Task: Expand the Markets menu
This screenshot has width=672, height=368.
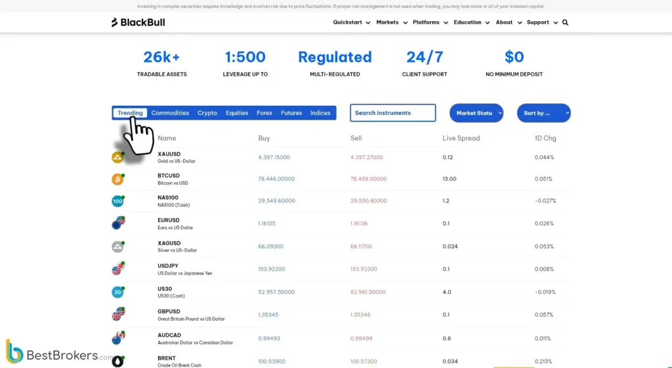Action: (392, 22)
